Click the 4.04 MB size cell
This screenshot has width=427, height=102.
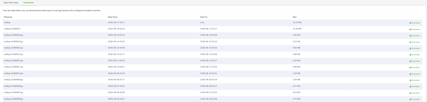pos(297,92)
